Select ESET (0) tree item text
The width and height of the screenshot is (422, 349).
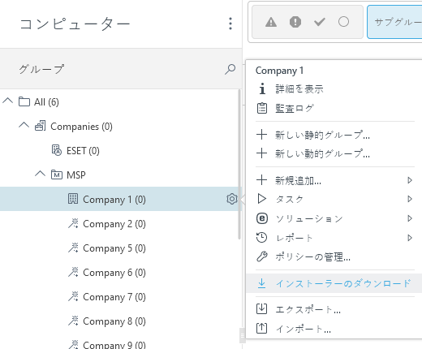(83, 151)
